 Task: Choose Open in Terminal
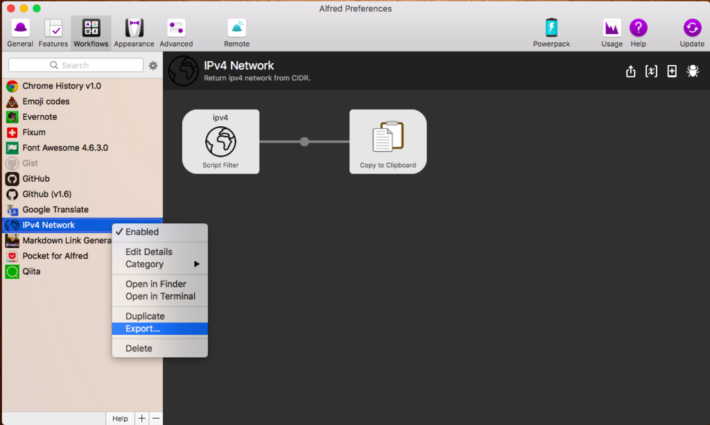tap(160, 297)
